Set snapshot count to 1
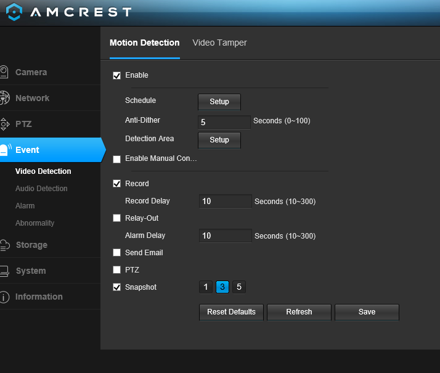This screenshot has height=373, width=440. point(206,287)
